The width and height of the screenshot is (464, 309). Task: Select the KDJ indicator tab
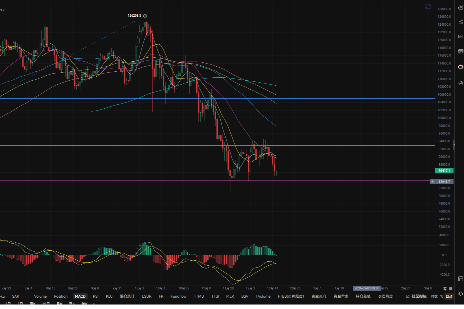(109, 296)
